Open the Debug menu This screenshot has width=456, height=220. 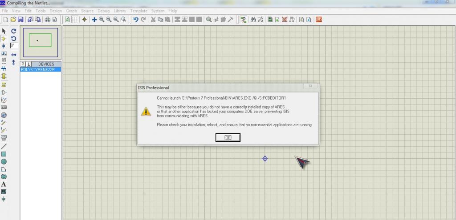(x=103, y=11)
